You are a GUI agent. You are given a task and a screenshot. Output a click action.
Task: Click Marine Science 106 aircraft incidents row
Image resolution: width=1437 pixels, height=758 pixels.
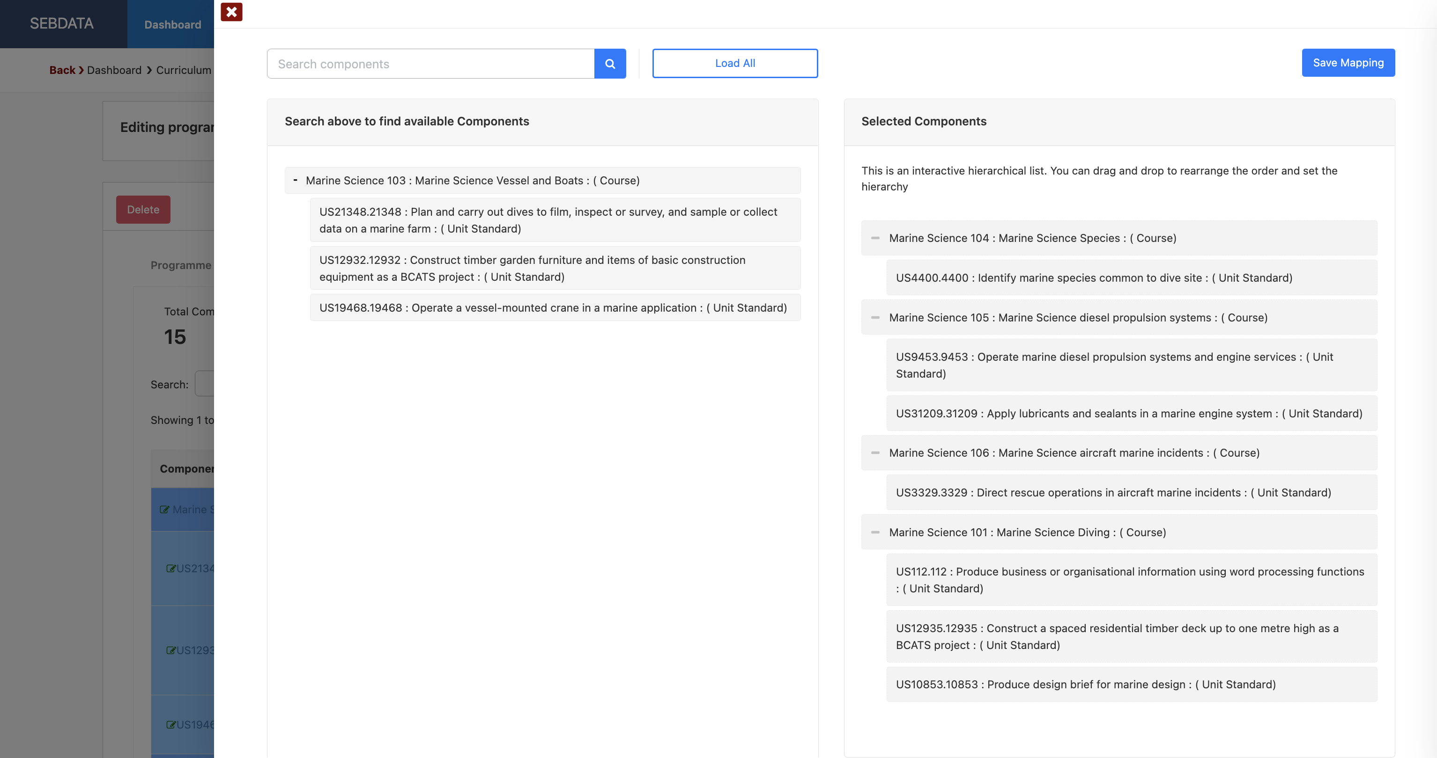[1119, 452]
